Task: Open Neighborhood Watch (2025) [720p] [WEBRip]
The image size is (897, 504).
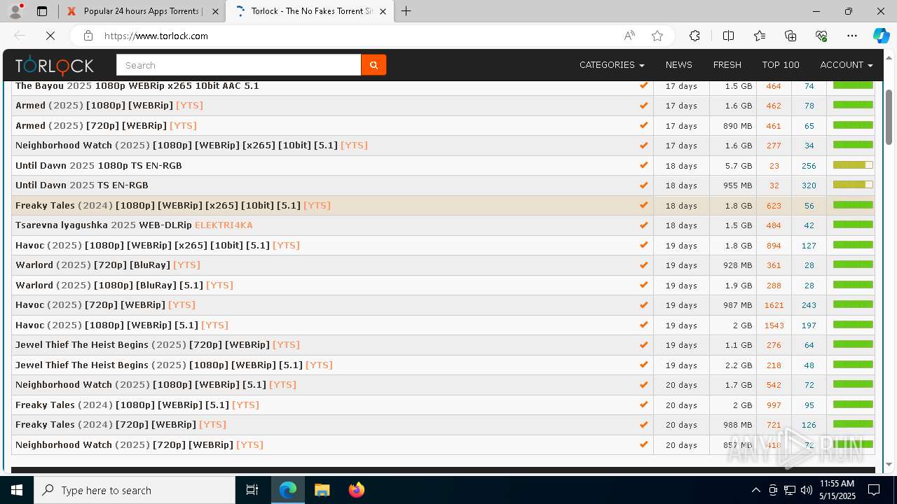Action: pos(139,444)
